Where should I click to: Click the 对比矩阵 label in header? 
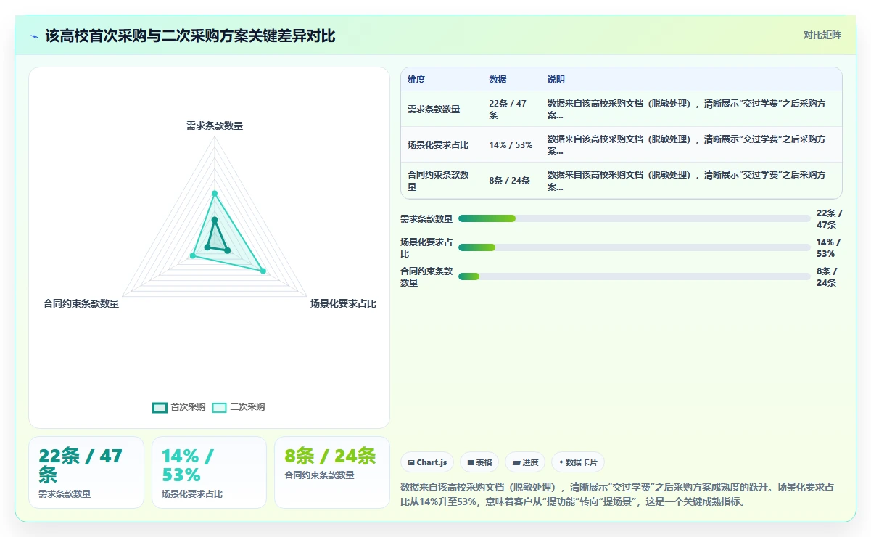[822, 35]
